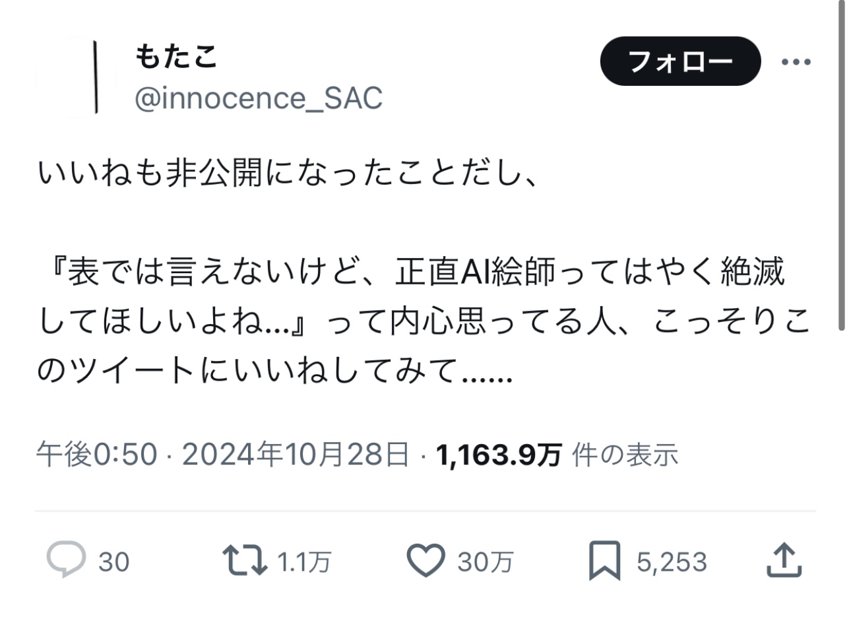Open the @innocence_SAC handle link
Viewport: 851px width, 619px height.
(259, 99)
